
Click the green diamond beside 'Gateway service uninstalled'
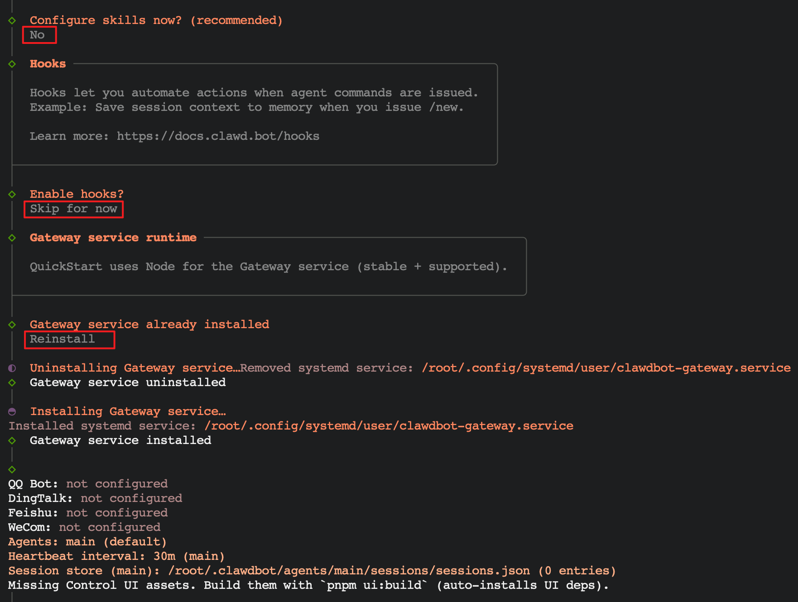point(12,382)
